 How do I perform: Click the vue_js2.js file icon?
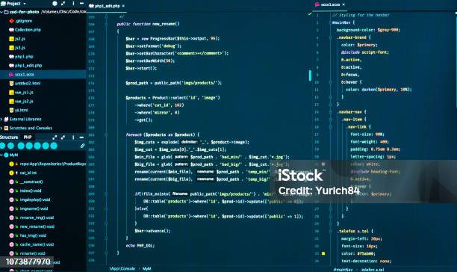pos(11,102)
